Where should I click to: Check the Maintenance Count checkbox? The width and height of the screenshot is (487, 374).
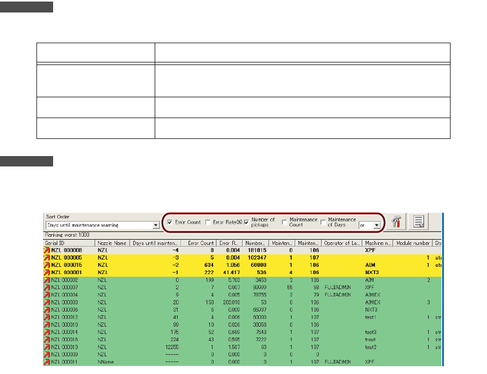(284, 223)
